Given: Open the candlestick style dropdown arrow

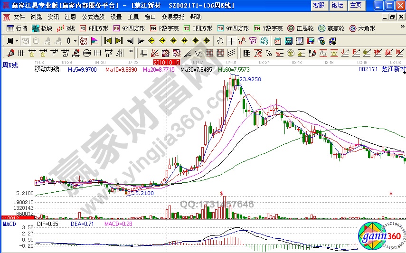Looking at the screenshot, I should (x=75, y=40).
